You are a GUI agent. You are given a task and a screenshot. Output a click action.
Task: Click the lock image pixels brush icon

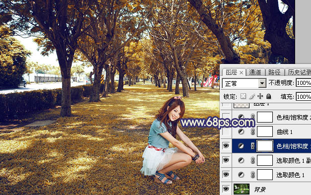(252, 96)
